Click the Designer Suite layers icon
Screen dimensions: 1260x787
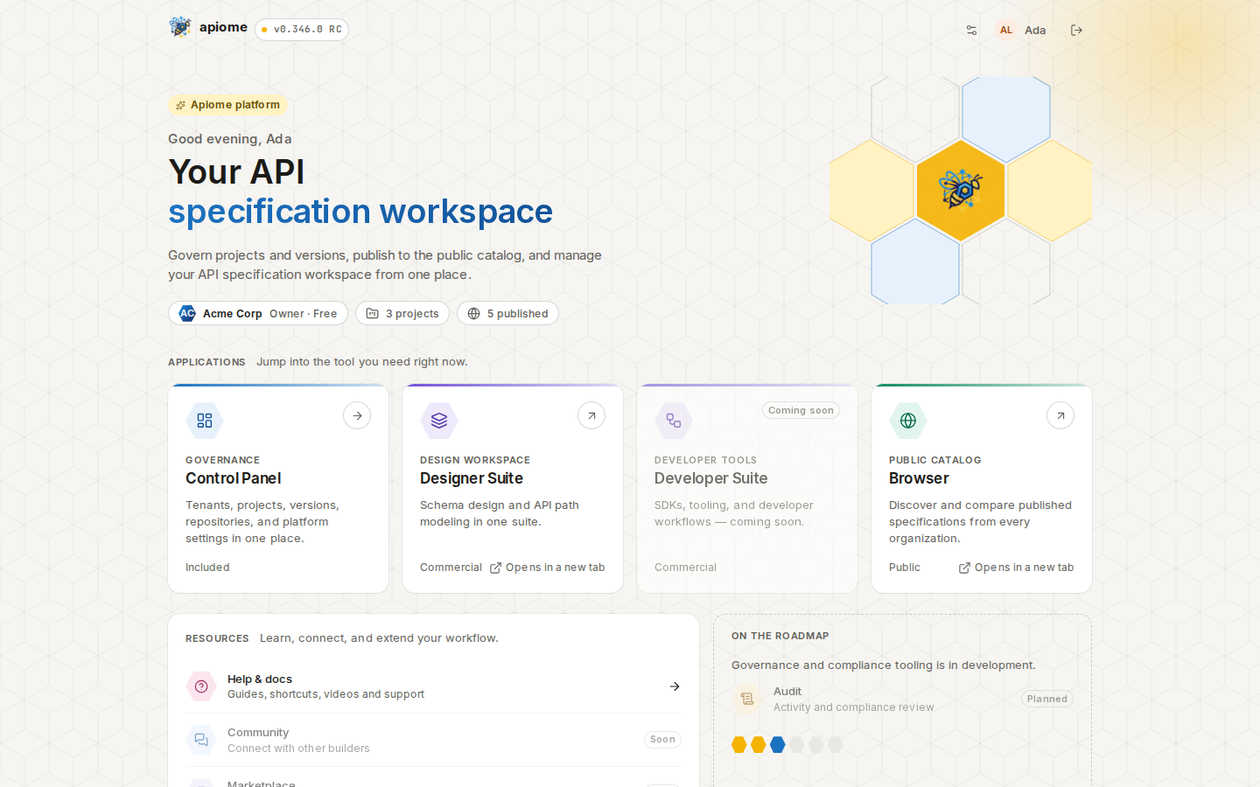(439, 421)
